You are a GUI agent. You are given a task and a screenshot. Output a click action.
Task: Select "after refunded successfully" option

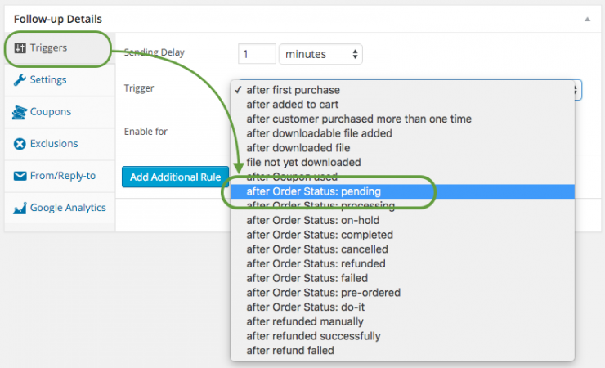coord(402,336)
